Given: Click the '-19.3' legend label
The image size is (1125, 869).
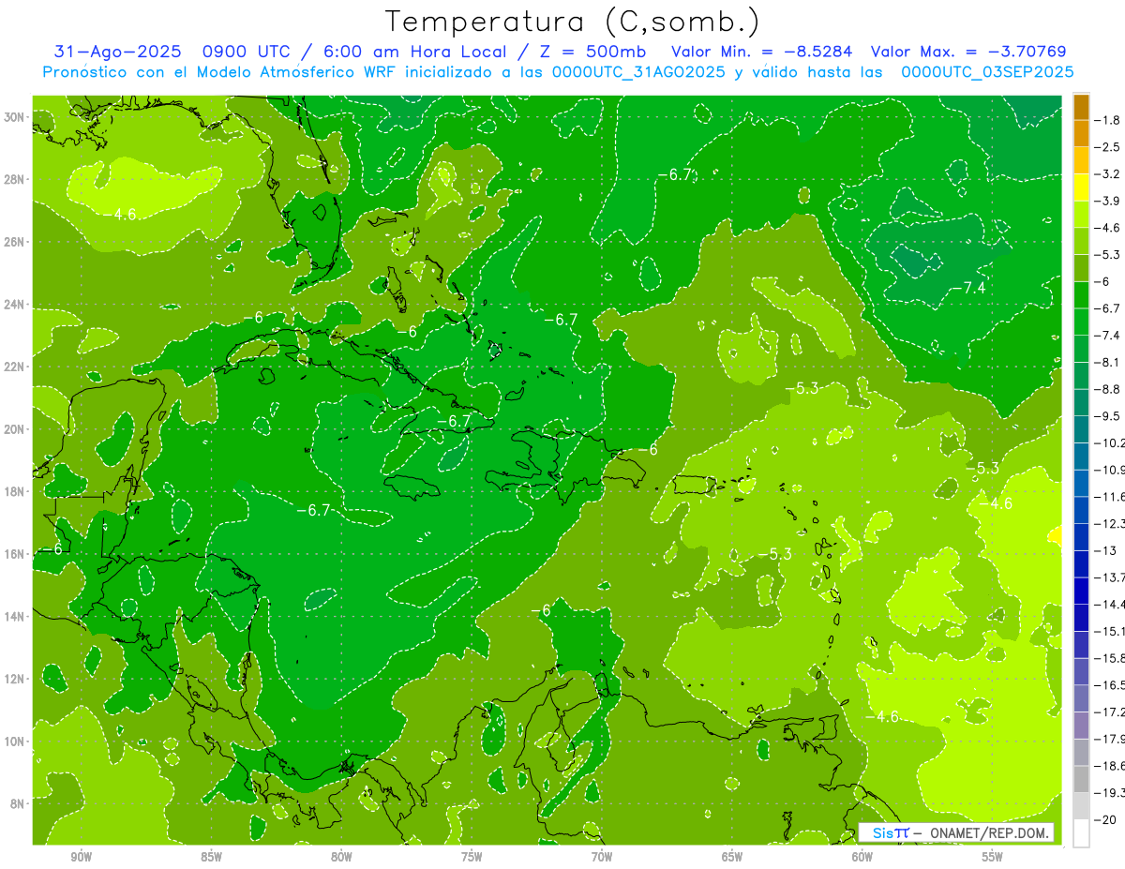Looking at the screenshot, I should click(x=1110, y=792).
